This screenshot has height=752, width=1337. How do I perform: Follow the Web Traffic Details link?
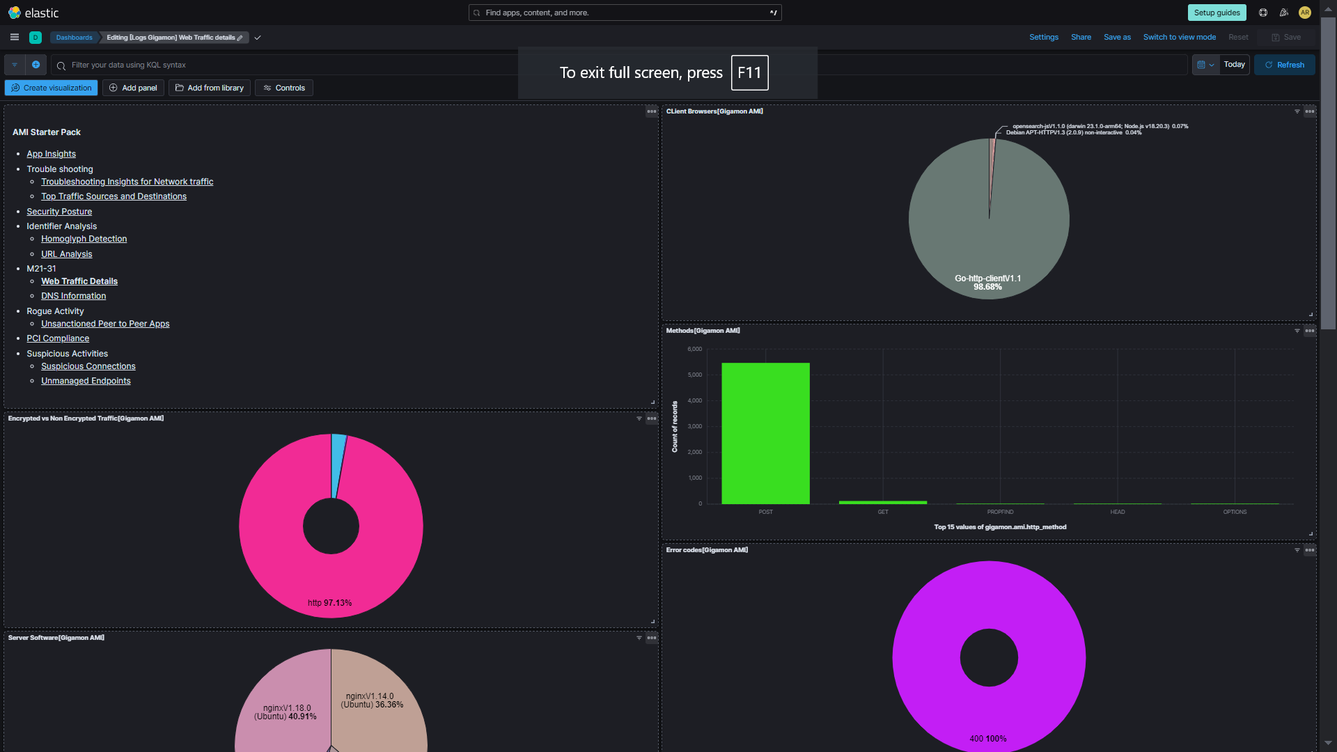(x=79, y=281)
